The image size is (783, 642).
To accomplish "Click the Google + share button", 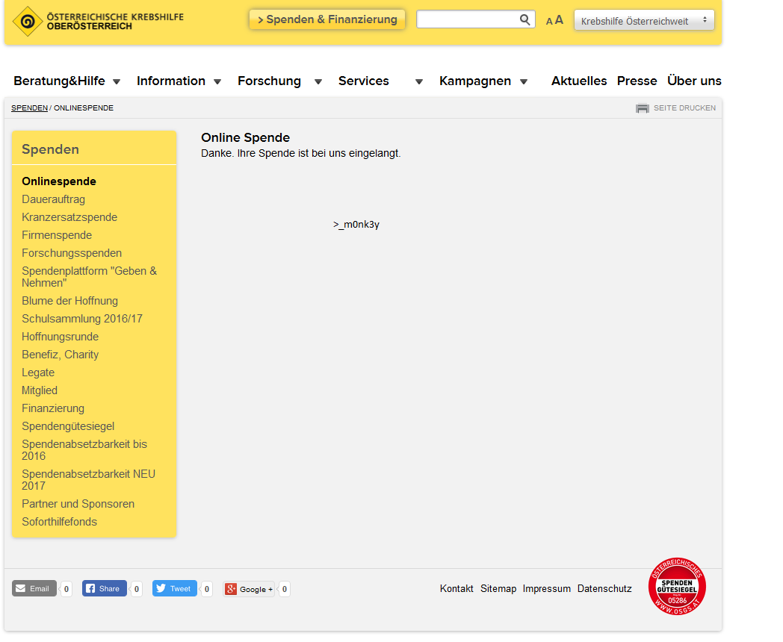I will [249, 589].
